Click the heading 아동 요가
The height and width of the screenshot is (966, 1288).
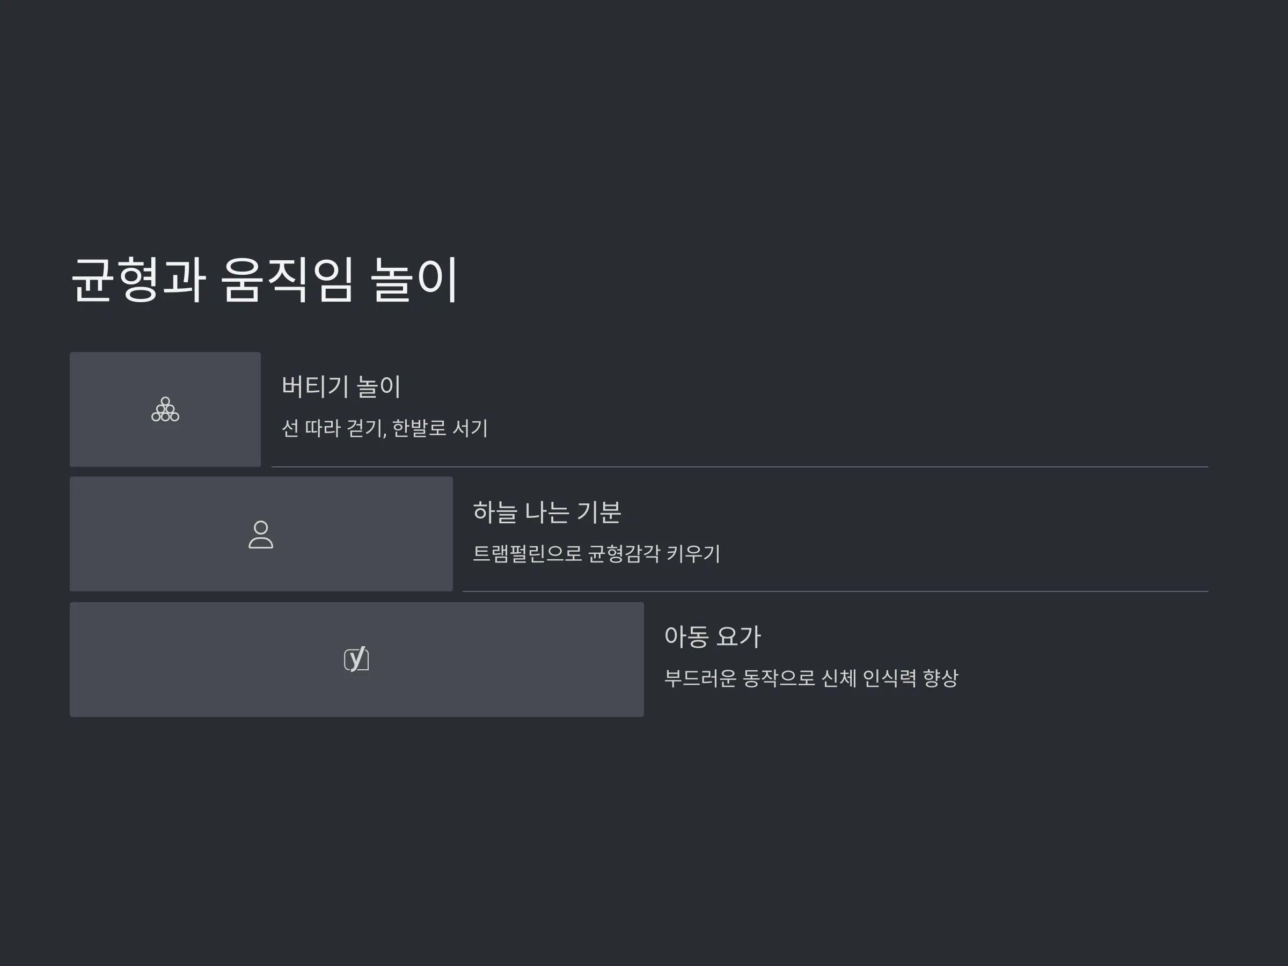tap(713, 636)
